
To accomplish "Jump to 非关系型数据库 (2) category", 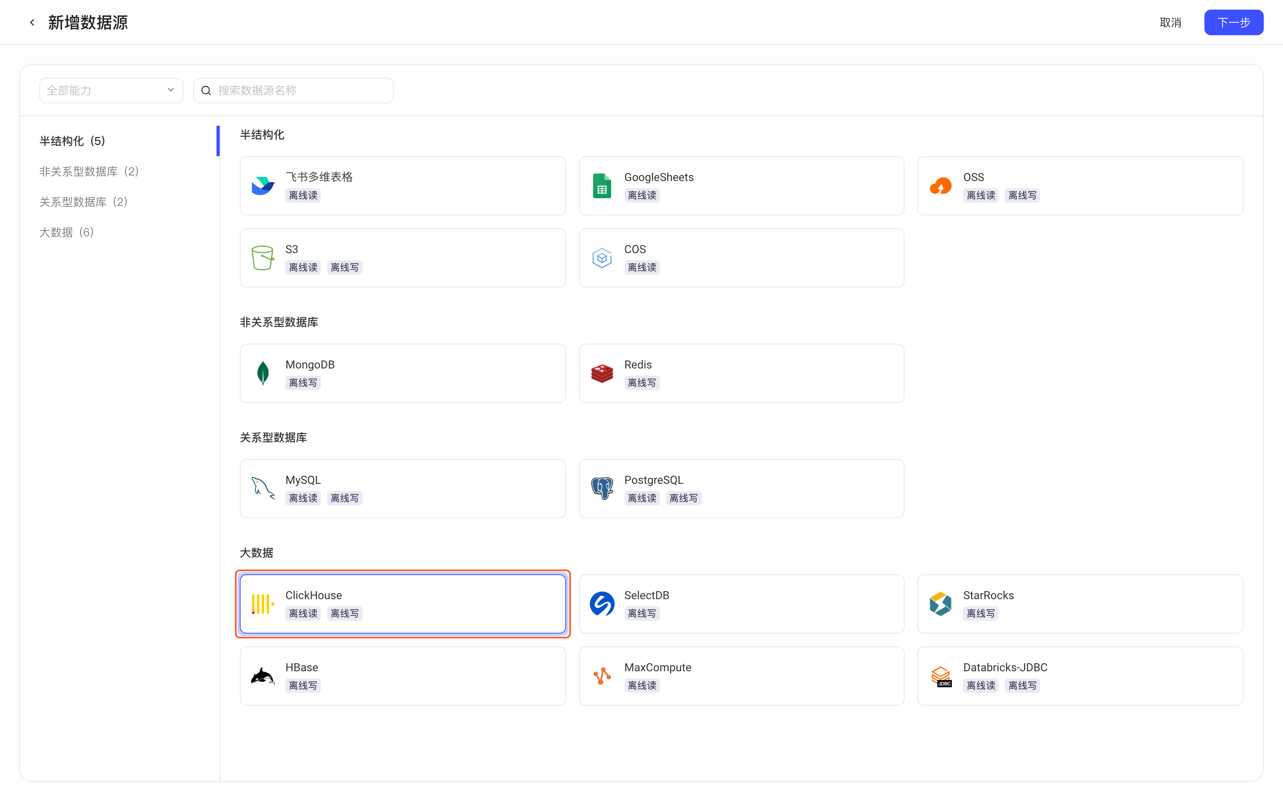I will 89,172.
